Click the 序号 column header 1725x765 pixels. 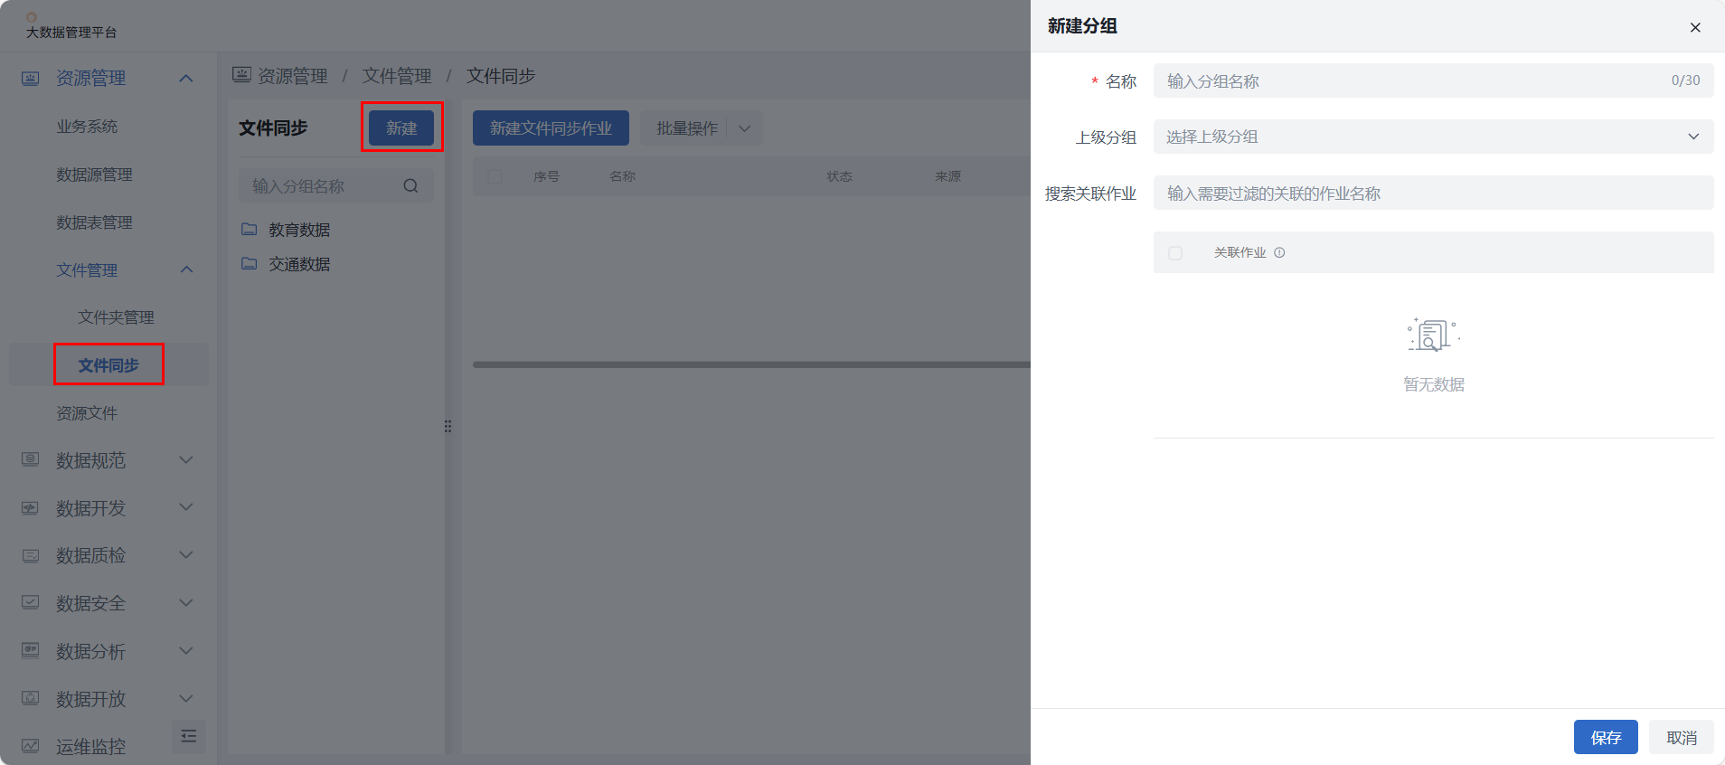coord(546,176)
